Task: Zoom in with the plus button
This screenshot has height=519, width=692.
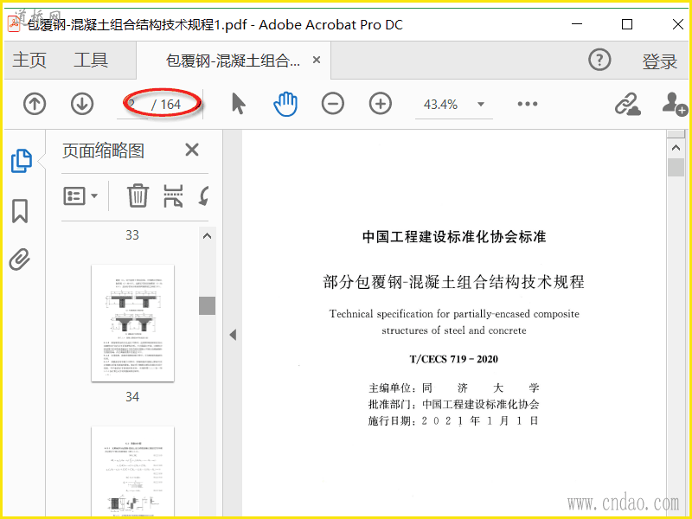Action: pyautogui.click(x=381, y=104)
